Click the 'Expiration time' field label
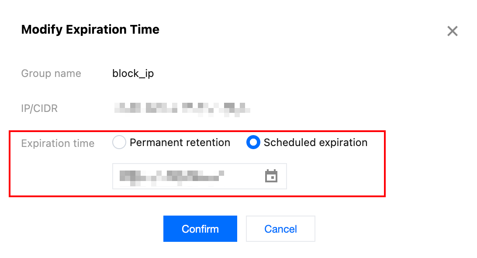 tap(58, 143)
